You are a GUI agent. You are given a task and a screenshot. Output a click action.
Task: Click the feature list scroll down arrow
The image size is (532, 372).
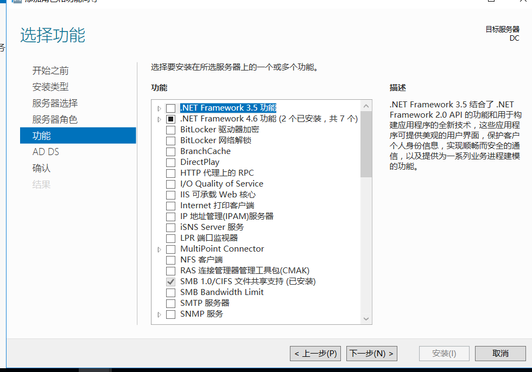(366, 318)
